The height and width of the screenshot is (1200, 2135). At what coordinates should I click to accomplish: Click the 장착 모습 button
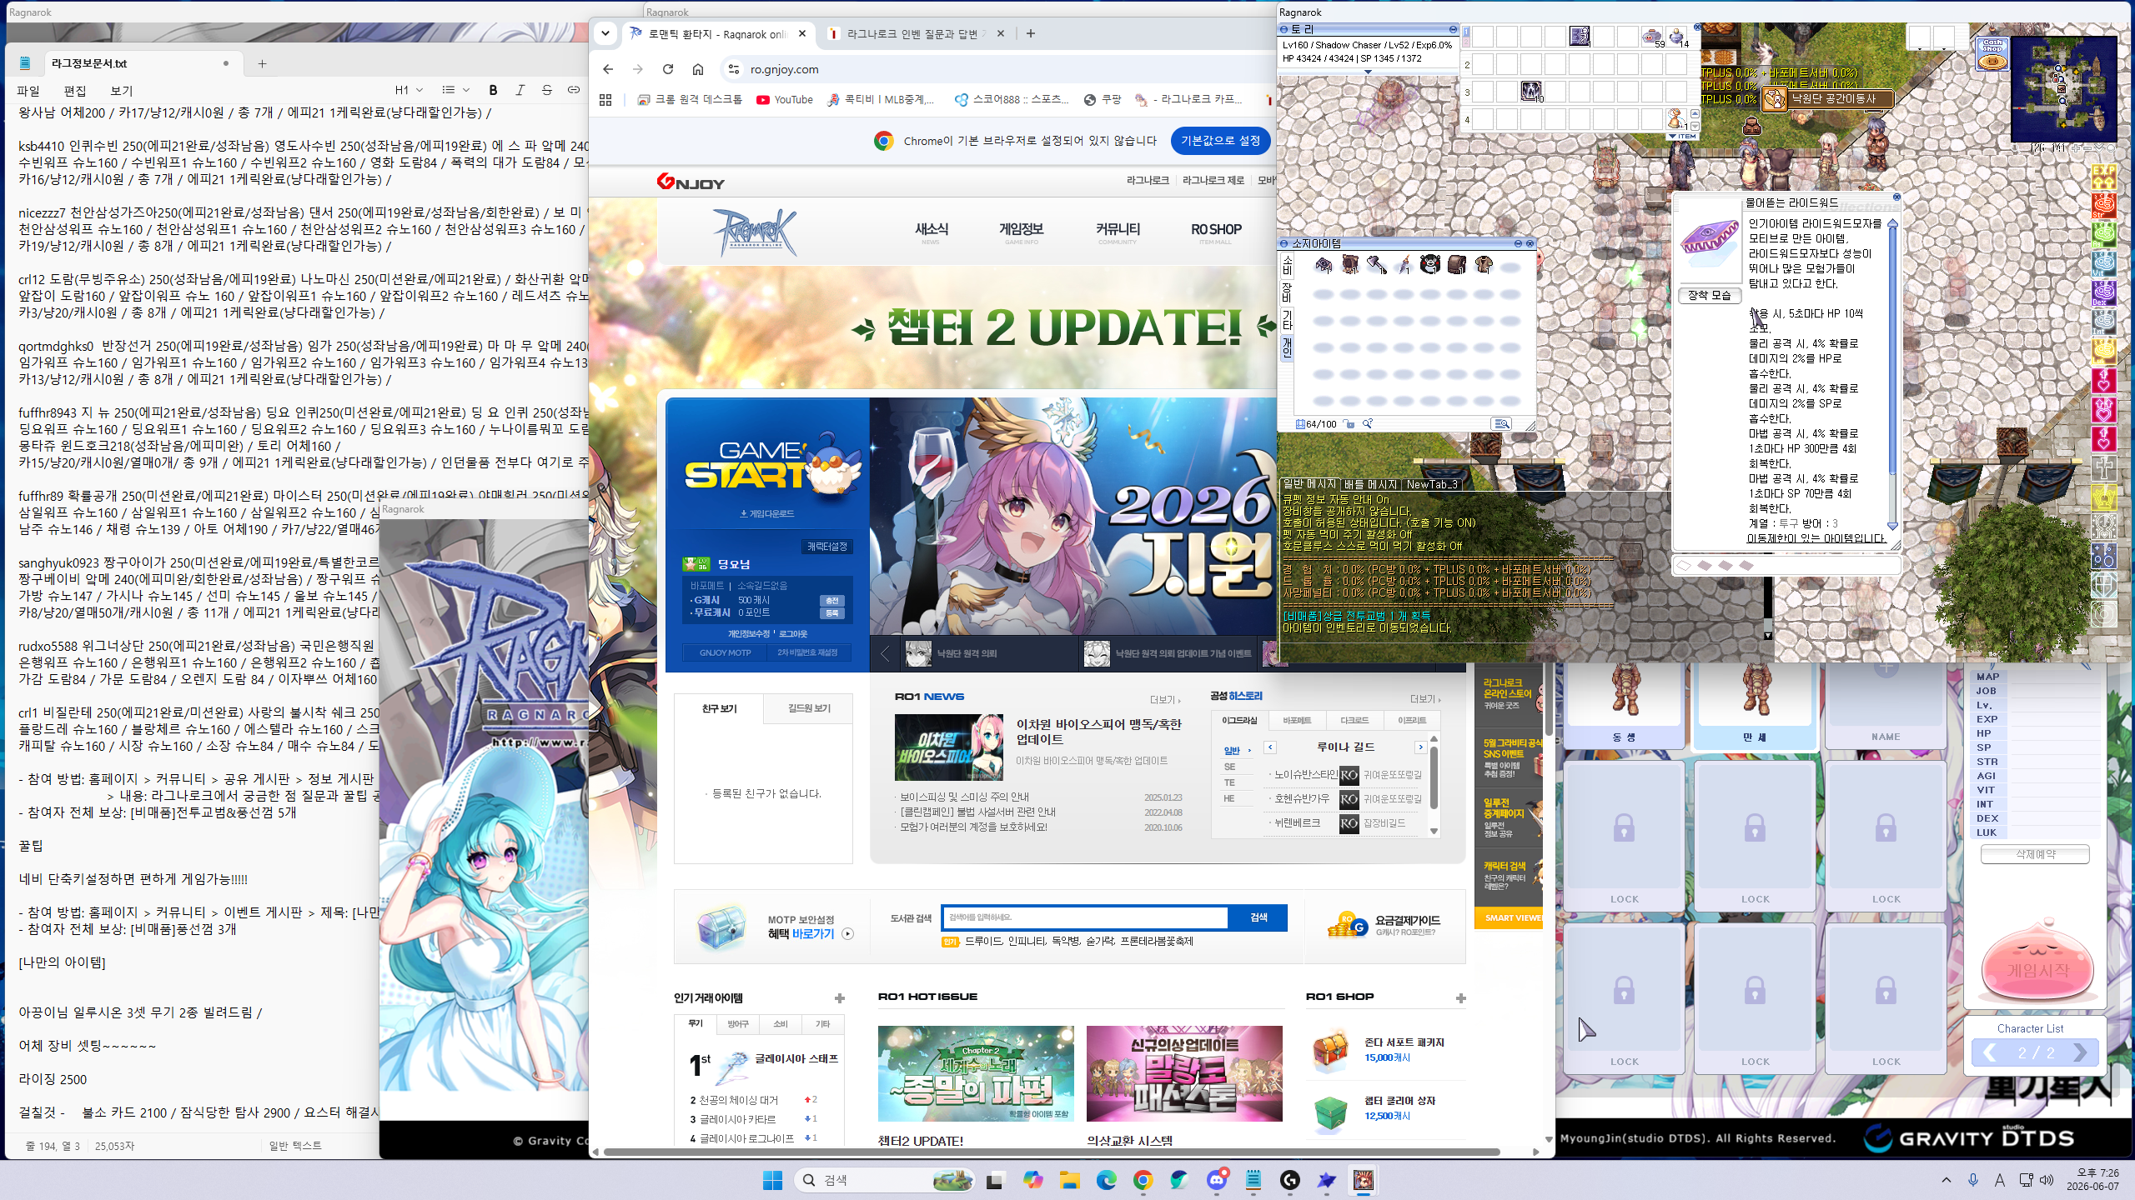click(x=1710, y=295)
